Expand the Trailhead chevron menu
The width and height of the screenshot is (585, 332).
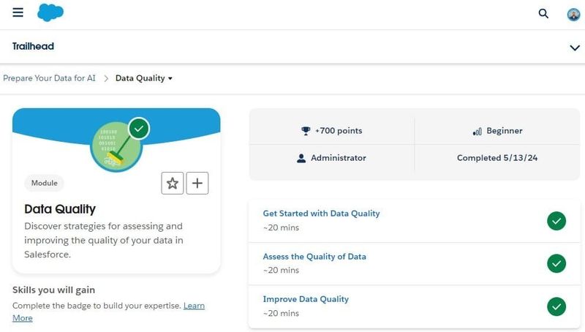pos(575,48)
